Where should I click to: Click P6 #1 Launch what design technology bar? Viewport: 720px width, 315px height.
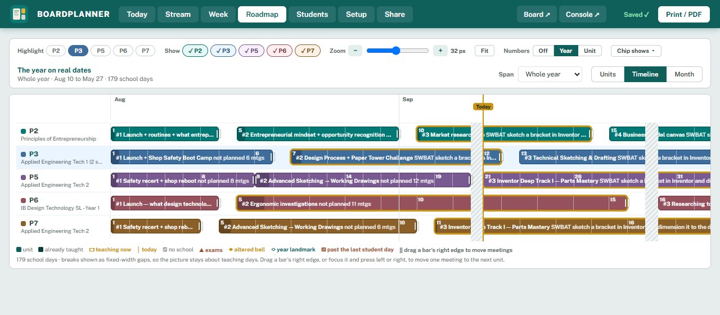(x=165, y=204)
